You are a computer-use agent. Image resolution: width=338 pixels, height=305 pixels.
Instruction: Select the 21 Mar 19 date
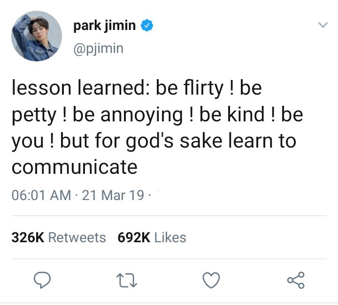click(113, 195)
